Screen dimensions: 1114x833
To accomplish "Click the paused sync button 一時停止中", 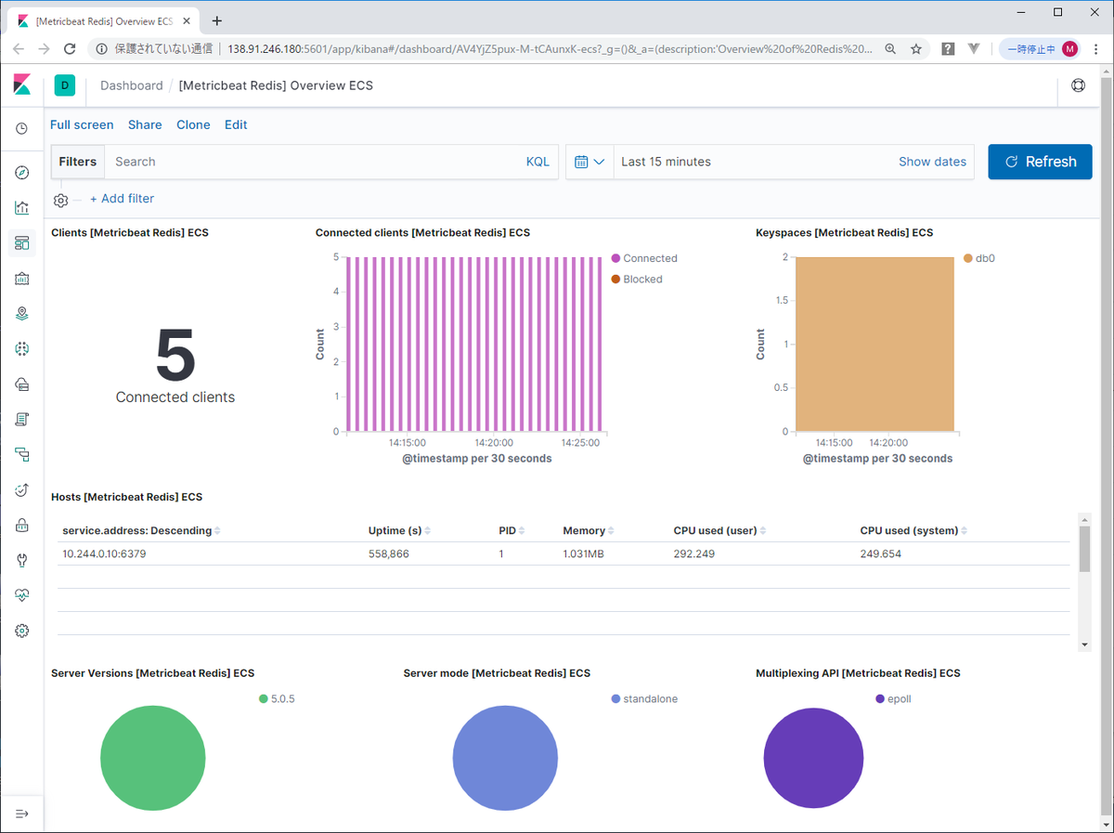I will point(1040,49).
